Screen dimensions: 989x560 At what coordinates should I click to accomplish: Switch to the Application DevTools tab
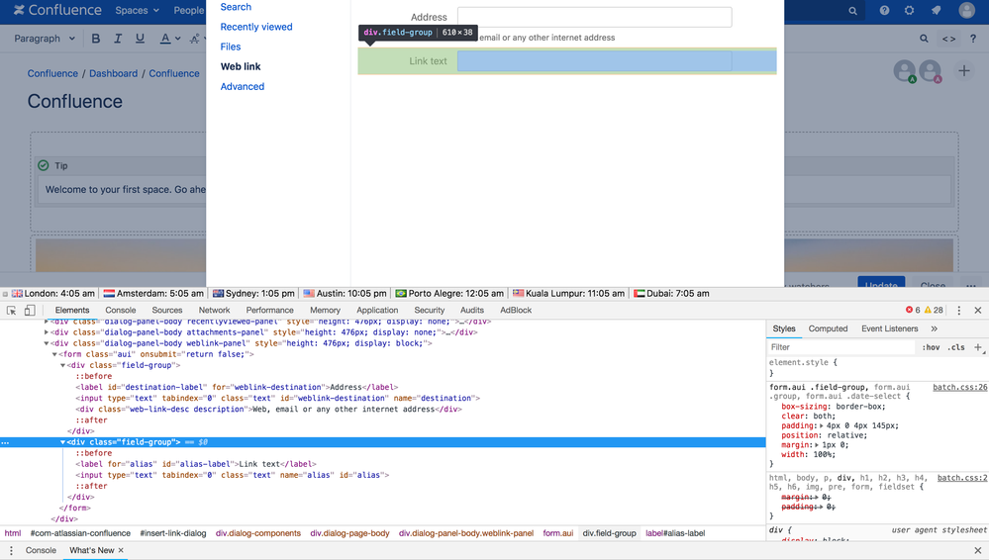pyautogui.click(x=377, y=311)
